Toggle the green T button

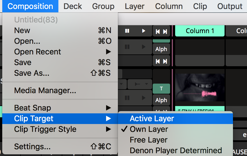161,89
